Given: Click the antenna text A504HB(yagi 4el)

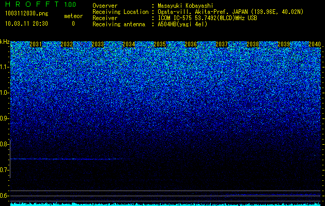Looking at the screenshot, I should 182,24.
